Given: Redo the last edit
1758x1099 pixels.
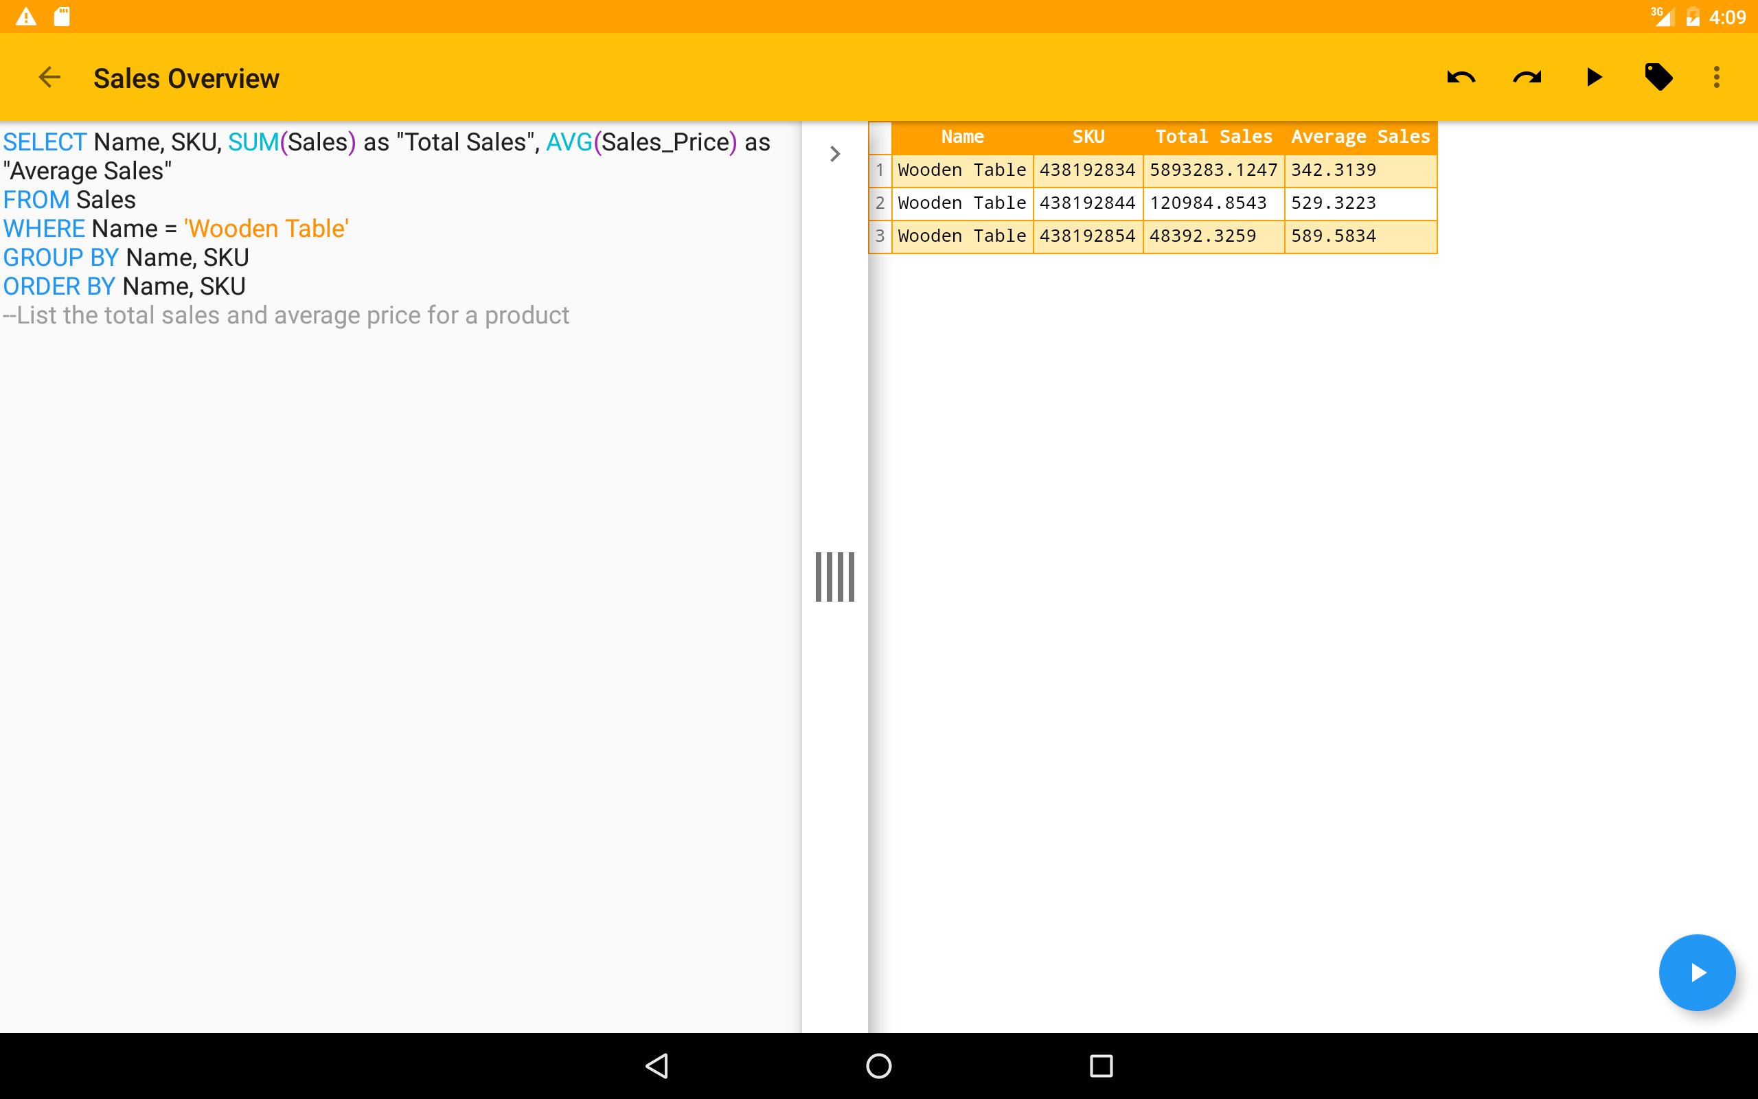Looking at the screenshot, I should click(1527, 77).
